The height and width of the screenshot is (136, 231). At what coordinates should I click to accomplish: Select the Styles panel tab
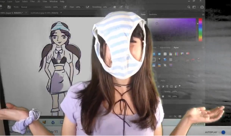coord(176,48)
